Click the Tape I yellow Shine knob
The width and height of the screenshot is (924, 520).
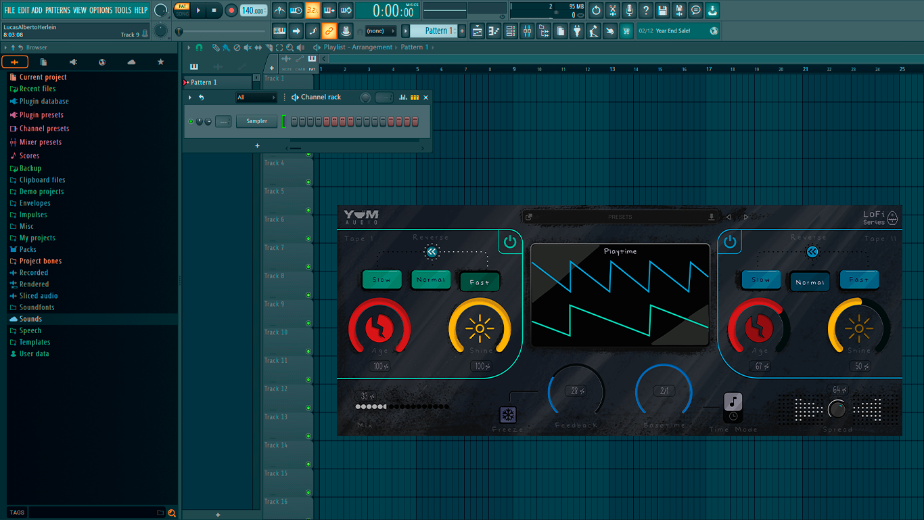pos(480,328)
